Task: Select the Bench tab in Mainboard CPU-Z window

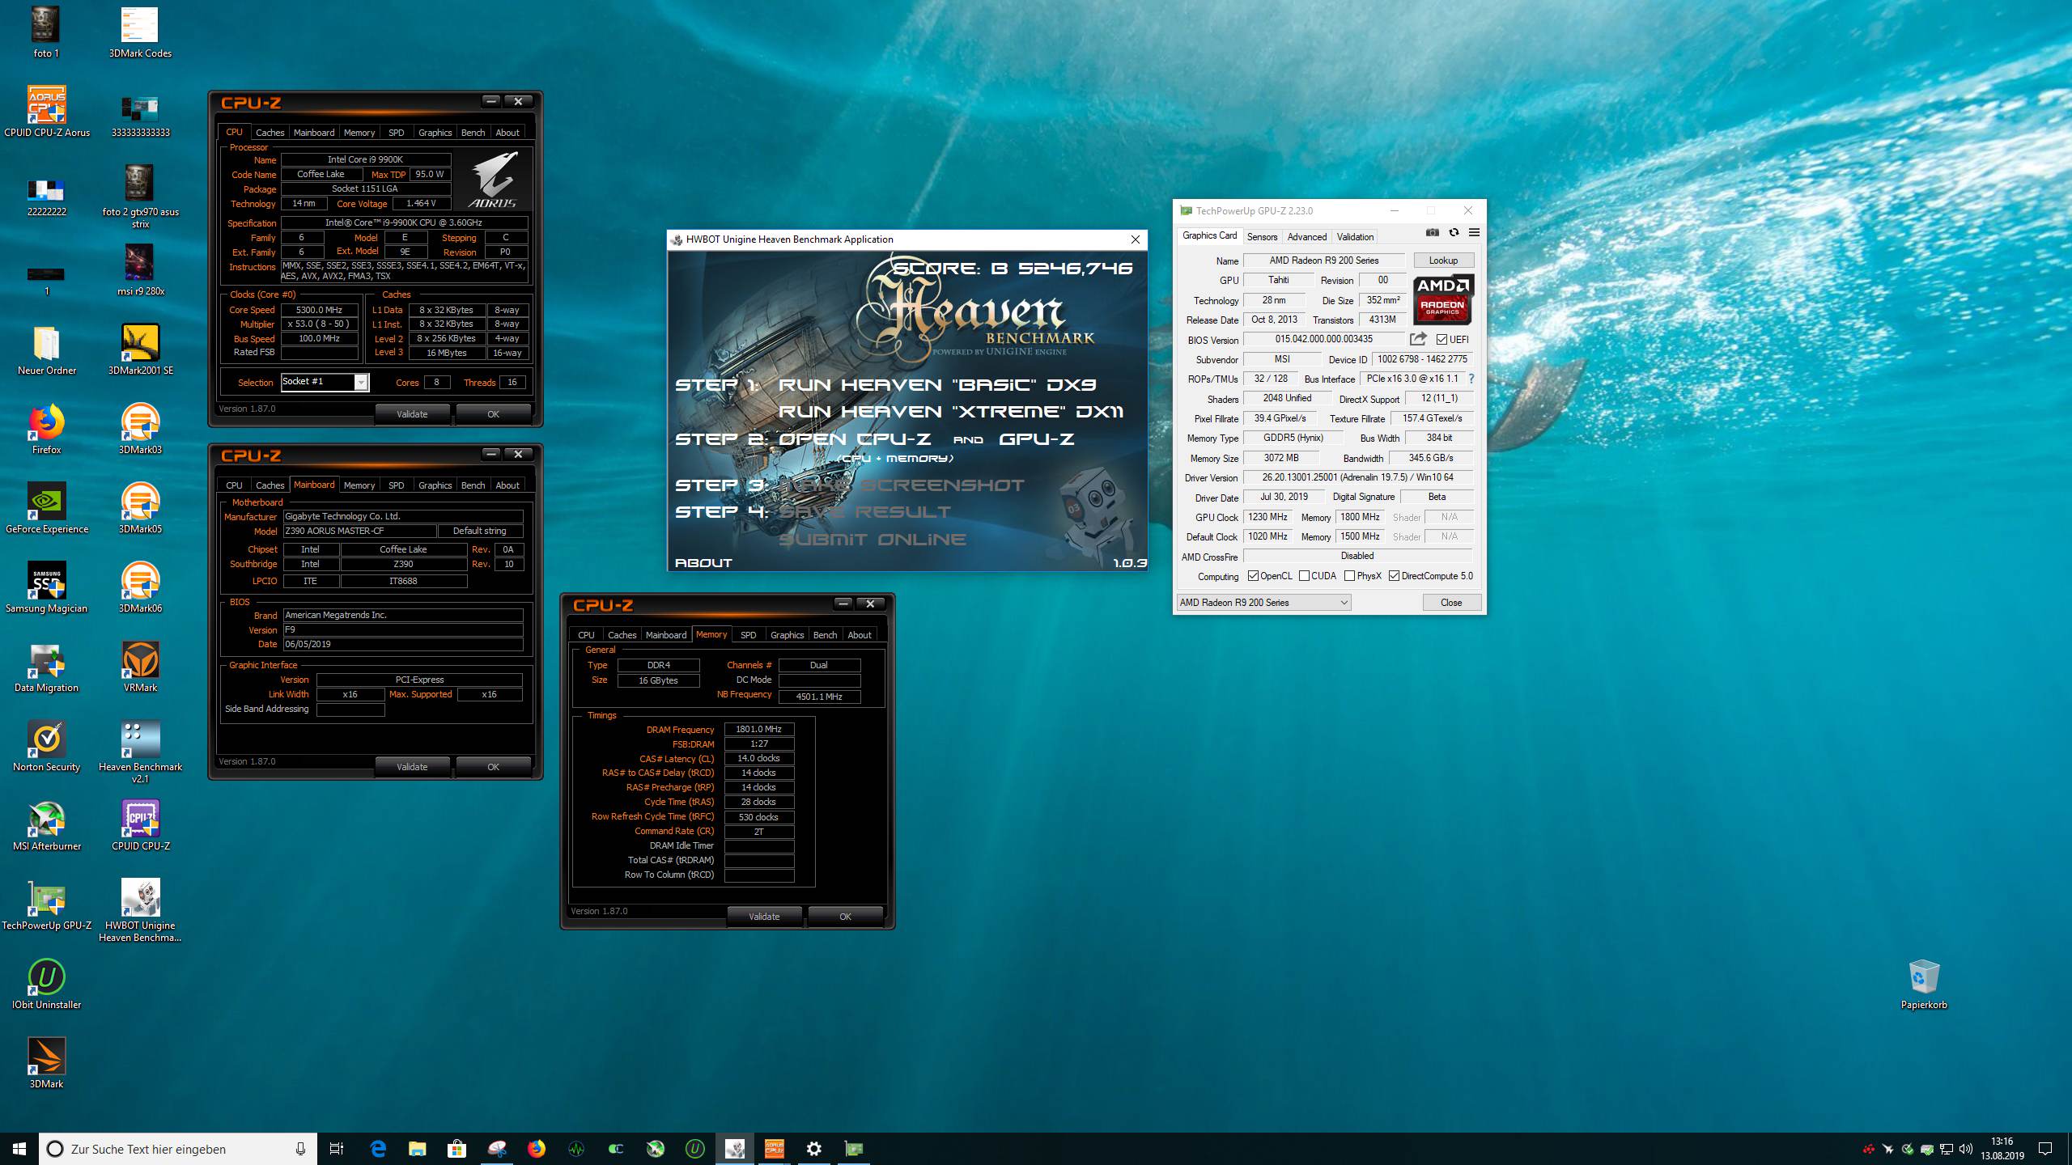Action: click(x=473, y=485)
